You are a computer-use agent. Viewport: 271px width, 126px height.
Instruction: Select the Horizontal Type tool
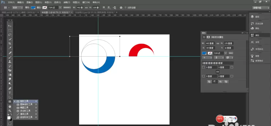10,93
